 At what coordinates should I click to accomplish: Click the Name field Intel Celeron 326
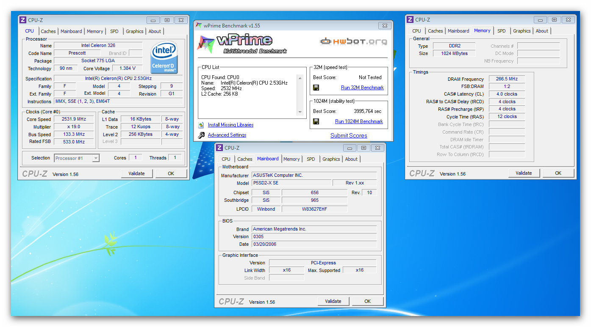pyautogui.click(x=98, y=46)
